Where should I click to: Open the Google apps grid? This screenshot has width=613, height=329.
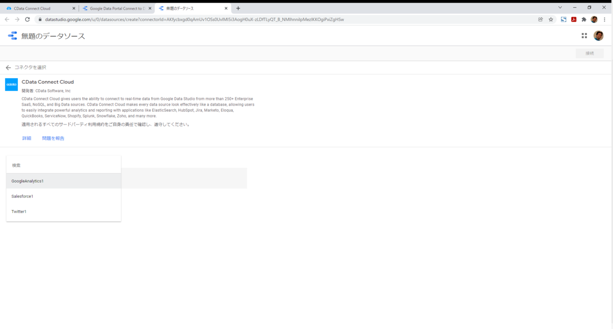click(584, 36)
